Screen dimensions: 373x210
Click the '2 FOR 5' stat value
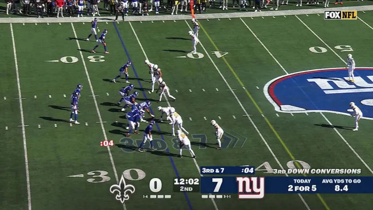pos(302,189)
